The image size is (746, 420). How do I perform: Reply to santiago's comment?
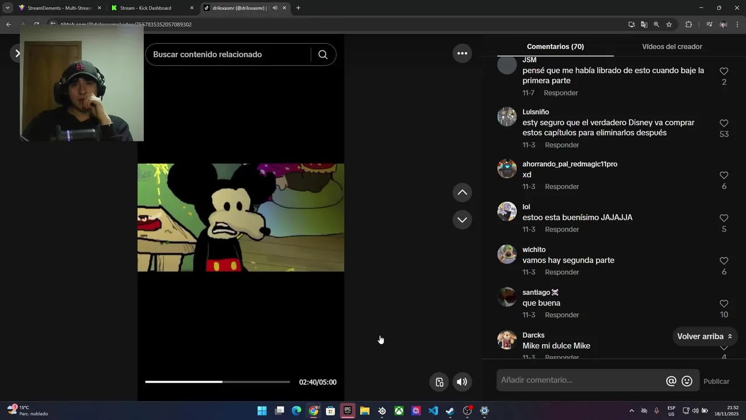[562, 315]
